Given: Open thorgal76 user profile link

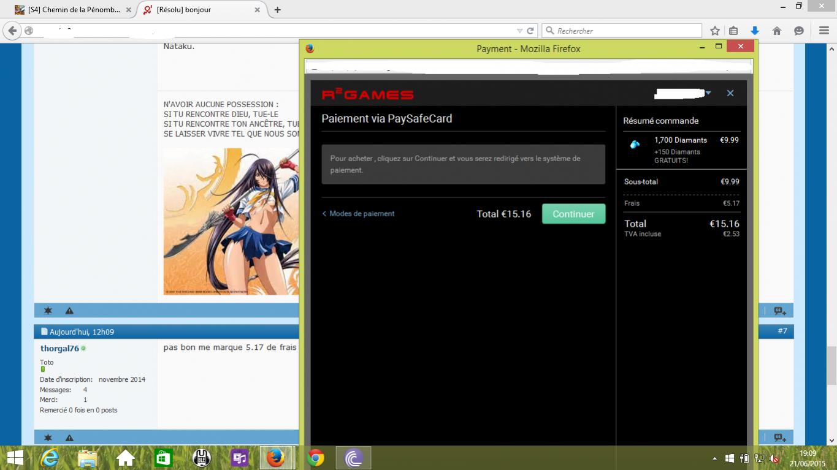Looking at the screenshot, I should pyautogui.click(x=59, y=348).
